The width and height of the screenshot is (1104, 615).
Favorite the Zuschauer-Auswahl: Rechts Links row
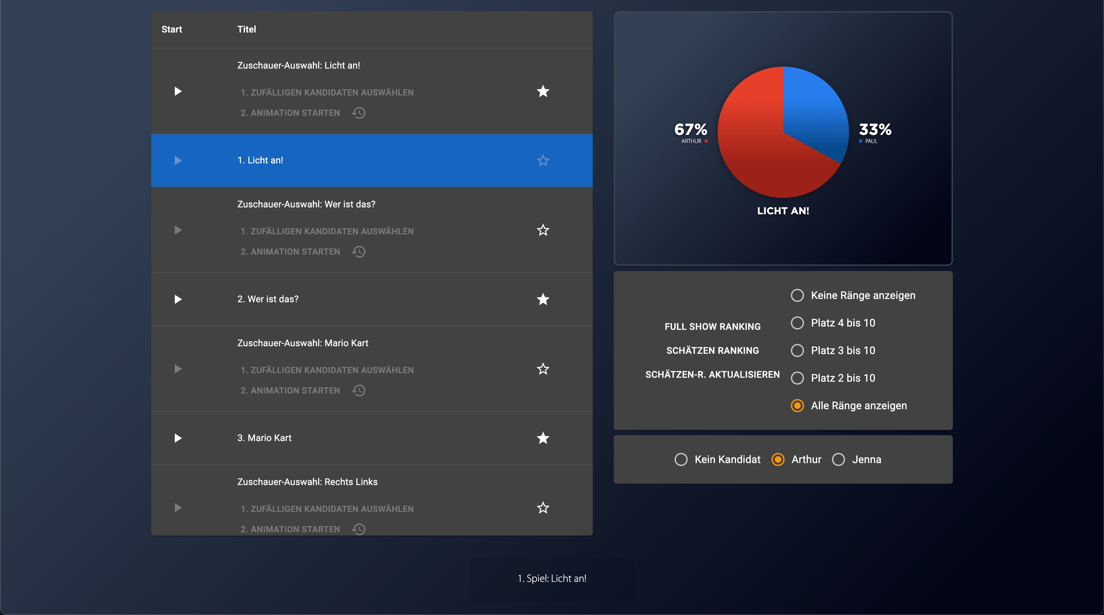coord(542,508)
